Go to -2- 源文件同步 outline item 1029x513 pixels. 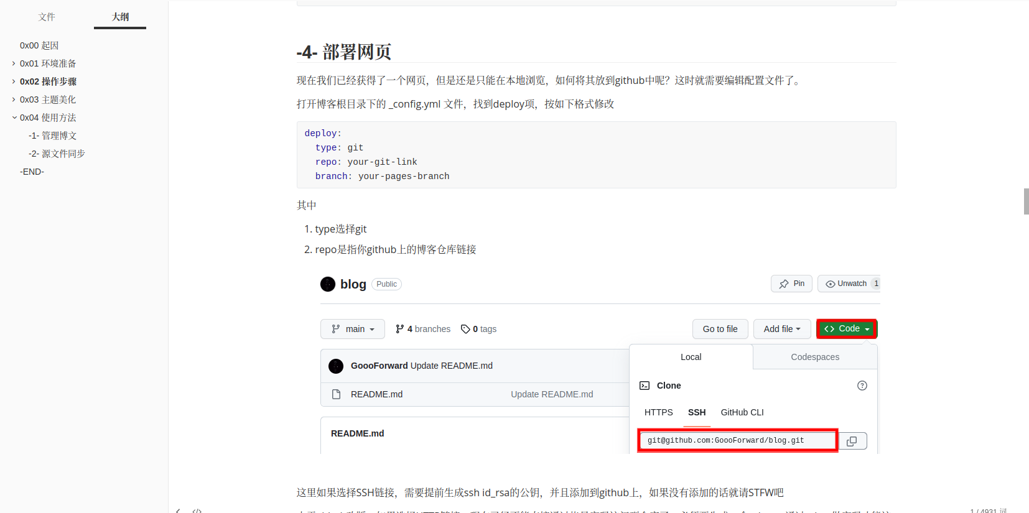[x=57, y=154]
